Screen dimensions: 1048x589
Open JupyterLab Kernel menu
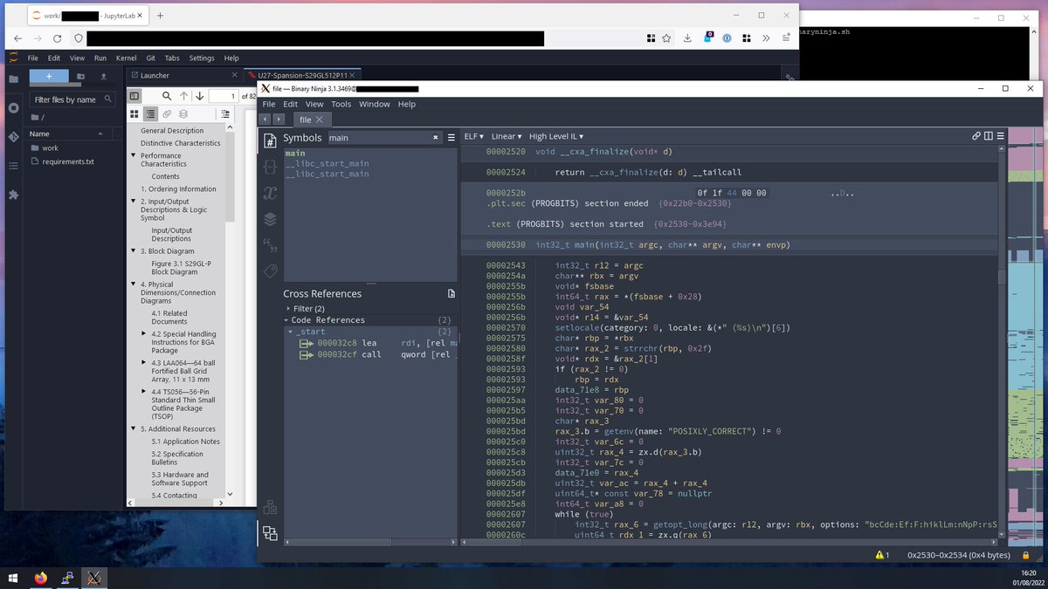pos(126,58)
